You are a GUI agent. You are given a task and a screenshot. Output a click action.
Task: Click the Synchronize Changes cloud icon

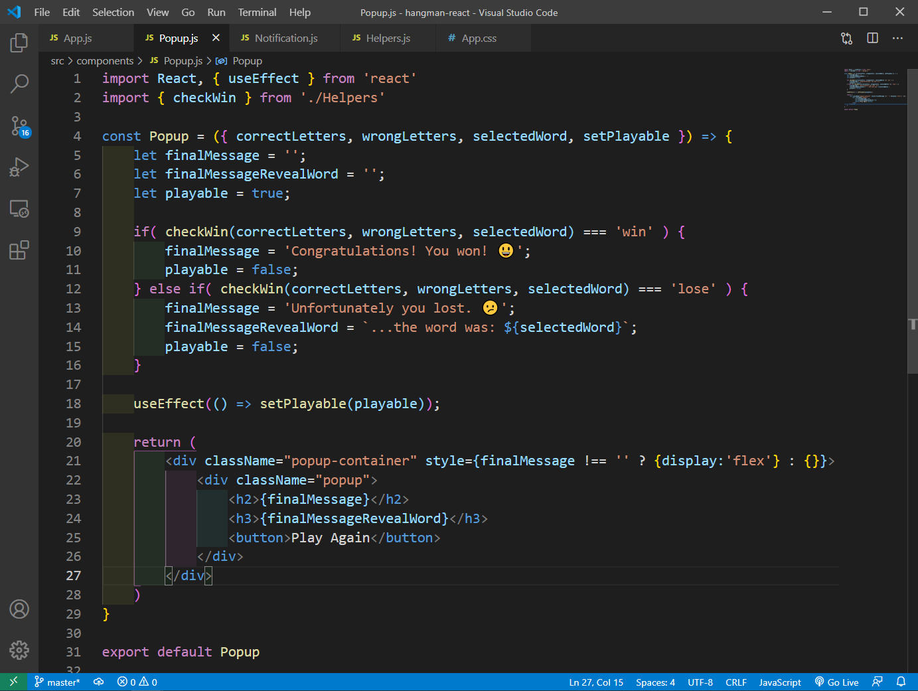tap(98, 682)
